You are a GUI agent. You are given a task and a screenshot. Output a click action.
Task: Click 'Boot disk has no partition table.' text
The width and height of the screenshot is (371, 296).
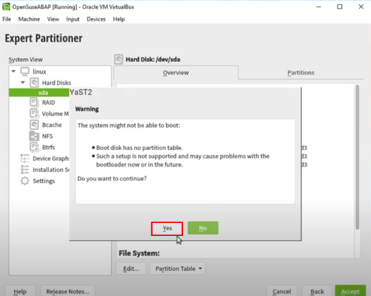pyautogui.click(x=139, y=147)
